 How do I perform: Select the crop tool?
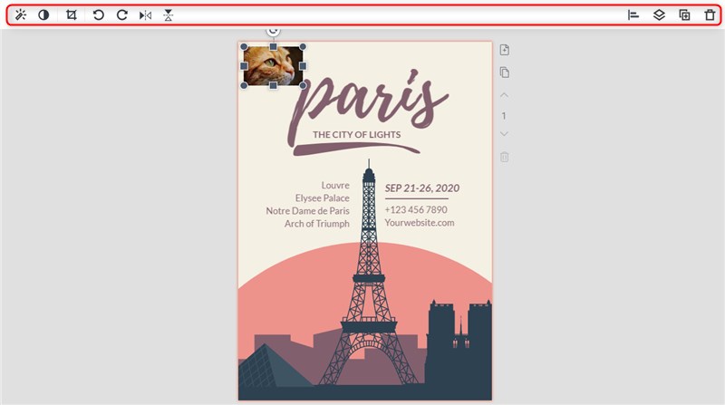coord(72,15)
